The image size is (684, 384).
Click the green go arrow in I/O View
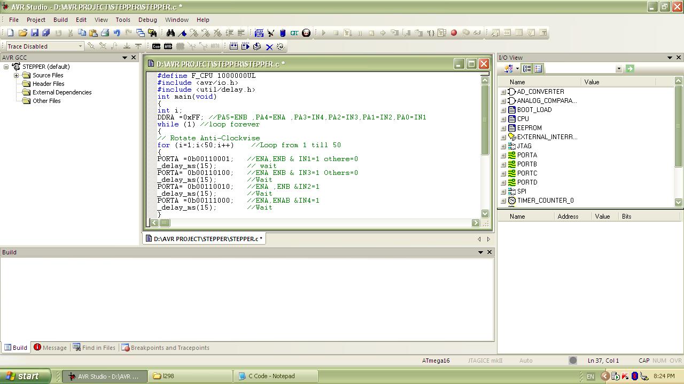629,68
